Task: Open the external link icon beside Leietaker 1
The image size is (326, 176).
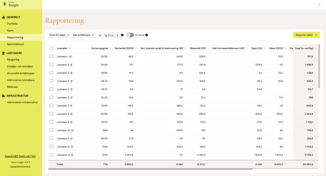Action: point(71,57)
